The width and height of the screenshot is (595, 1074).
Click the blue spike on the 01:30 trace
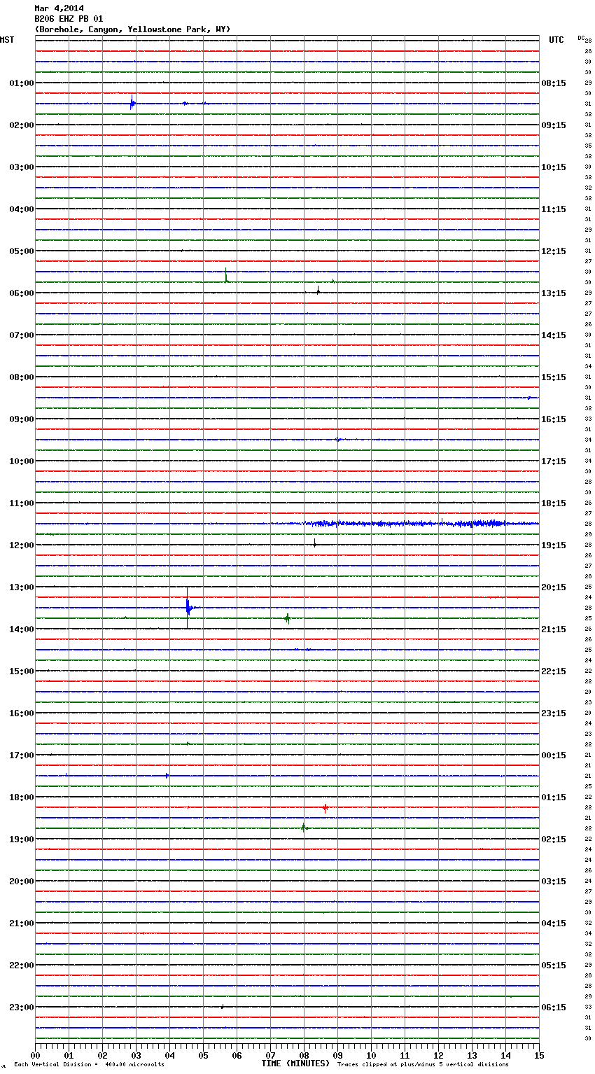click(x=132, y=104)
